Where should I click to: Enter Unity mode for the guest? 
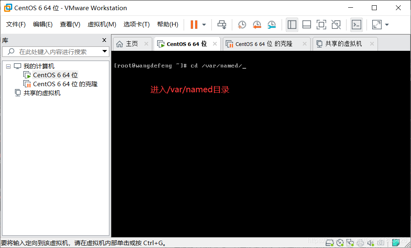[336, 24]
